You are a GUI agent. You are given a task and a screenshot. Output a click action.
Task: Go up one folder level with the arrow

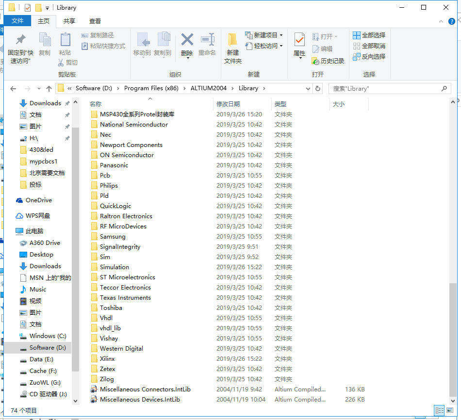(49, 88)
